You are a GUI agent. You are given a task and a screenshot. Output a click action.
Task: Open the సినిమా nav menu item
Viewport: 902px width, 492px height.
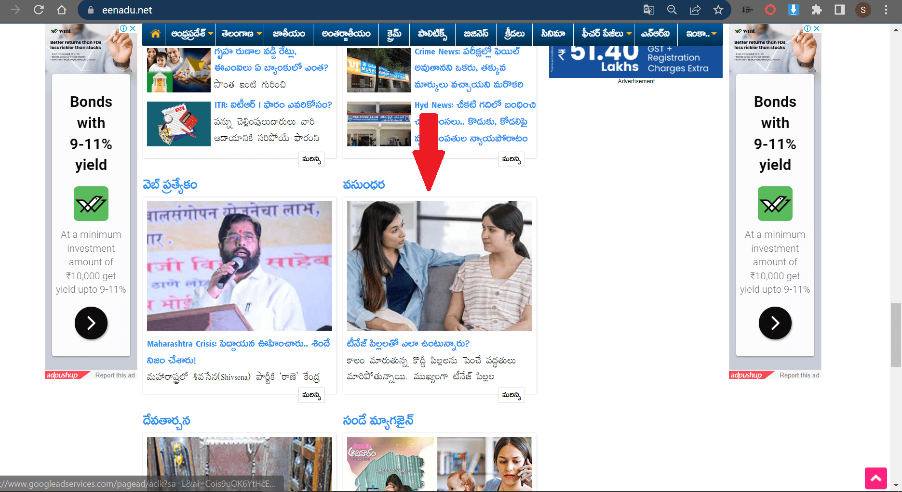553,34
